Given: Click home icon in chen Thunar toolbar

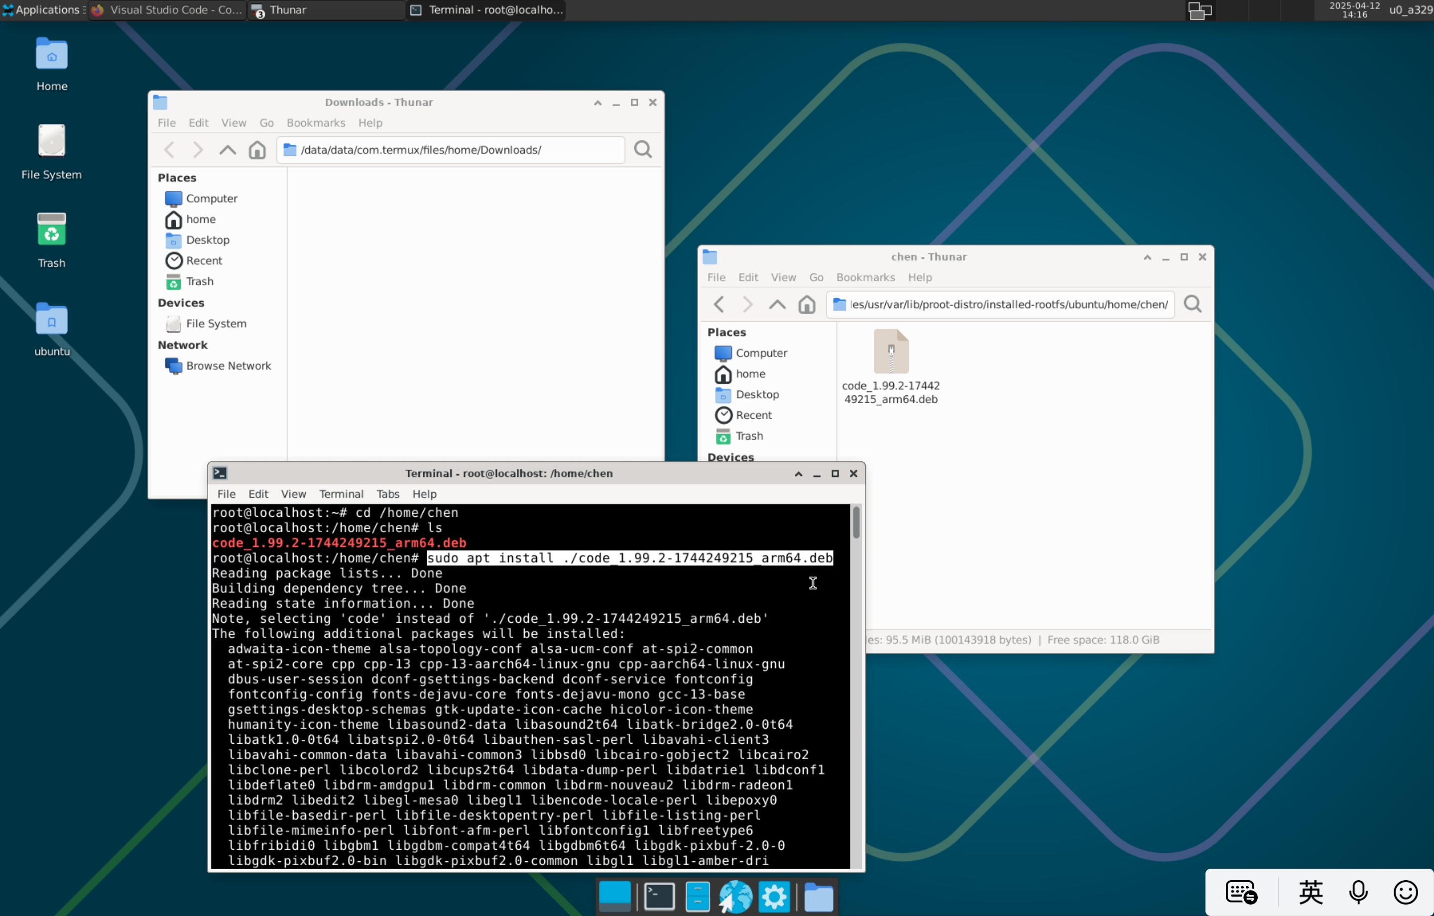Looking at the screenshot, I should (x=806, y=304).
